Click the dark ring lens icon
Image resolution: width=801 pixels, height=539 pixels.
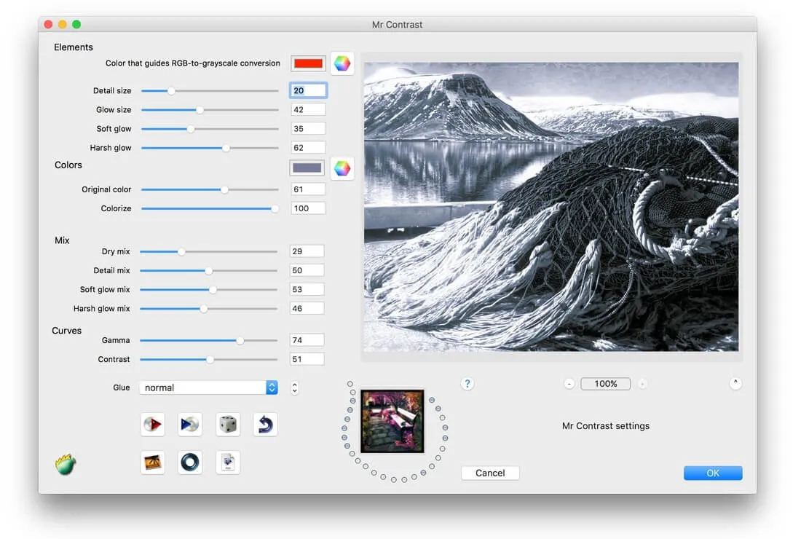[x=190, y=462]
